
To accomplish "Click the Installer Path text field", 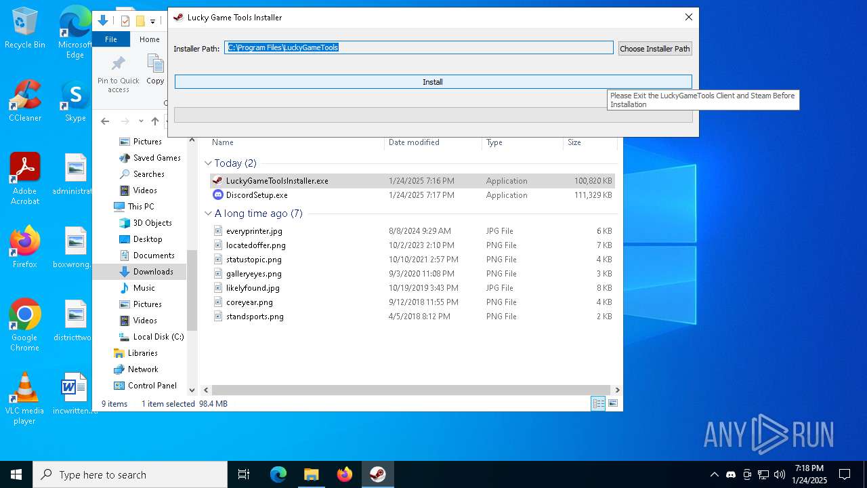I will tap(419, 47).
